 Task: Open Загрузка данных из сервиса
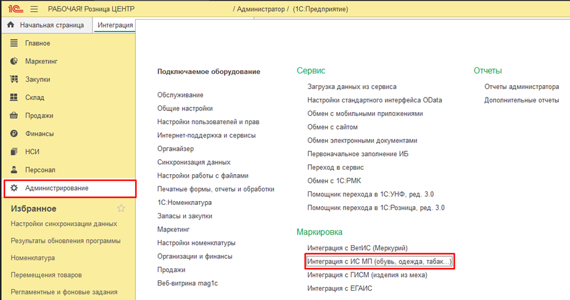(x=352, y=87)
